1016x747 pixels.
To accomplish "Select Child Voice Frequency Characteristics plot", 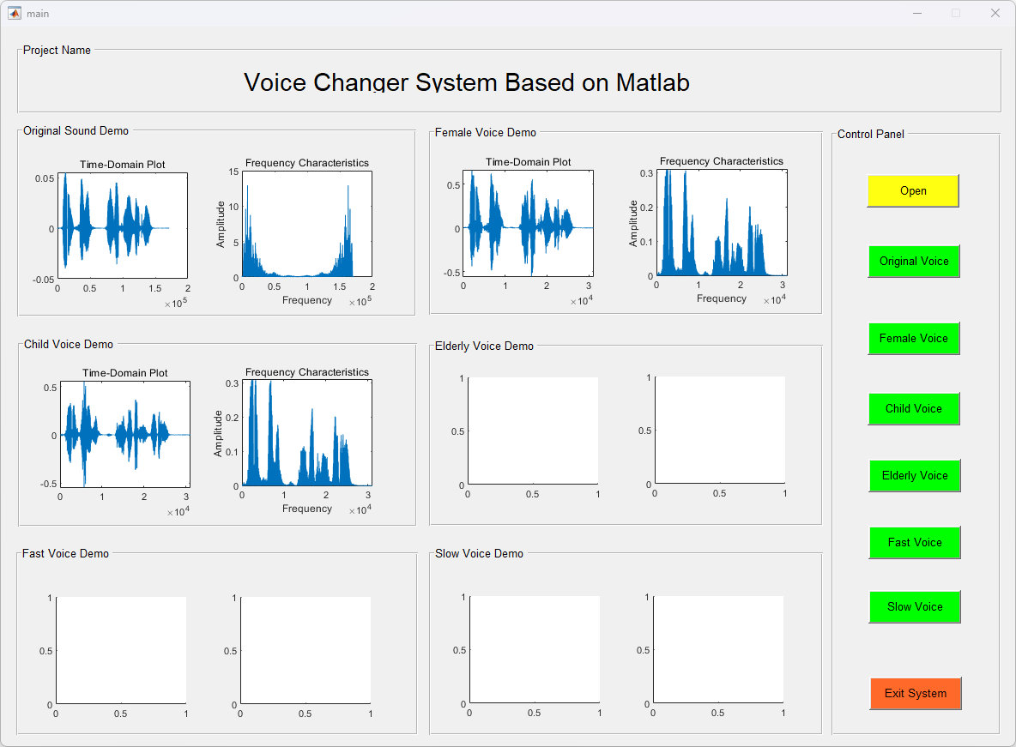I will (306, 433).
